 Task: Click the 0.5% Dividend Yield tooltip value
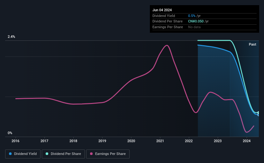pos(192,16)
